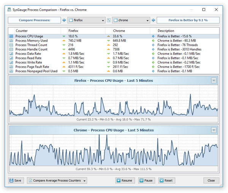Select the Process Write Rate row
The height and width of the screenshot is (193, 228).
114,62
